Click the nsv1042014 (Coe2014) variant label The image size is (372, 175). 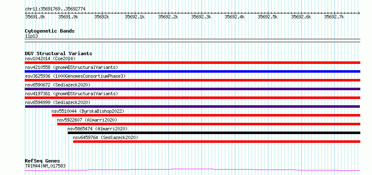[50, 58]
